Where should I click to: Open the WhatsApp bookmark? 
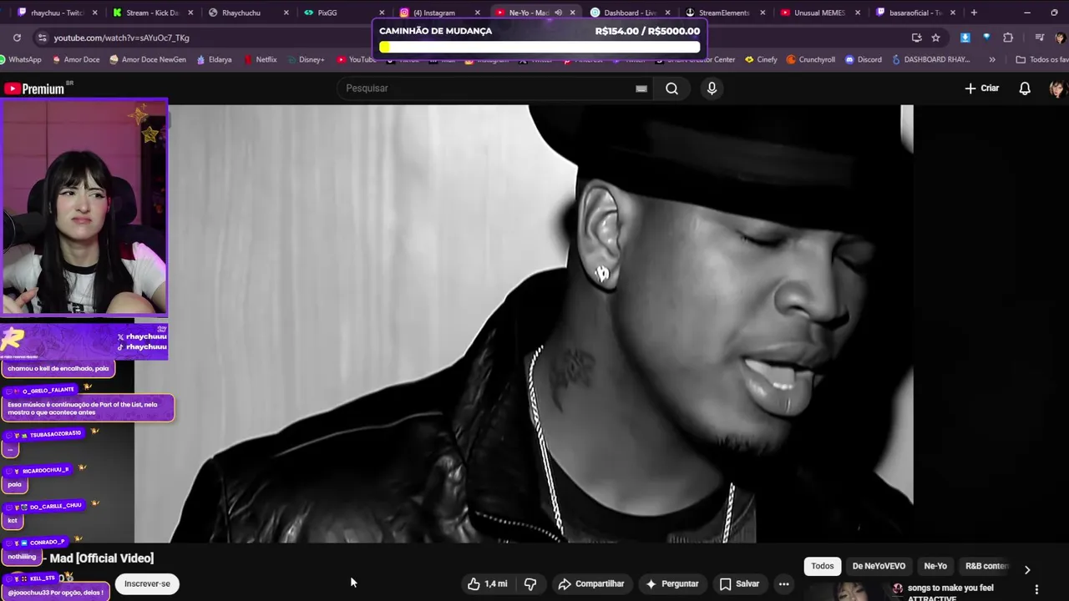coord(21,59)
